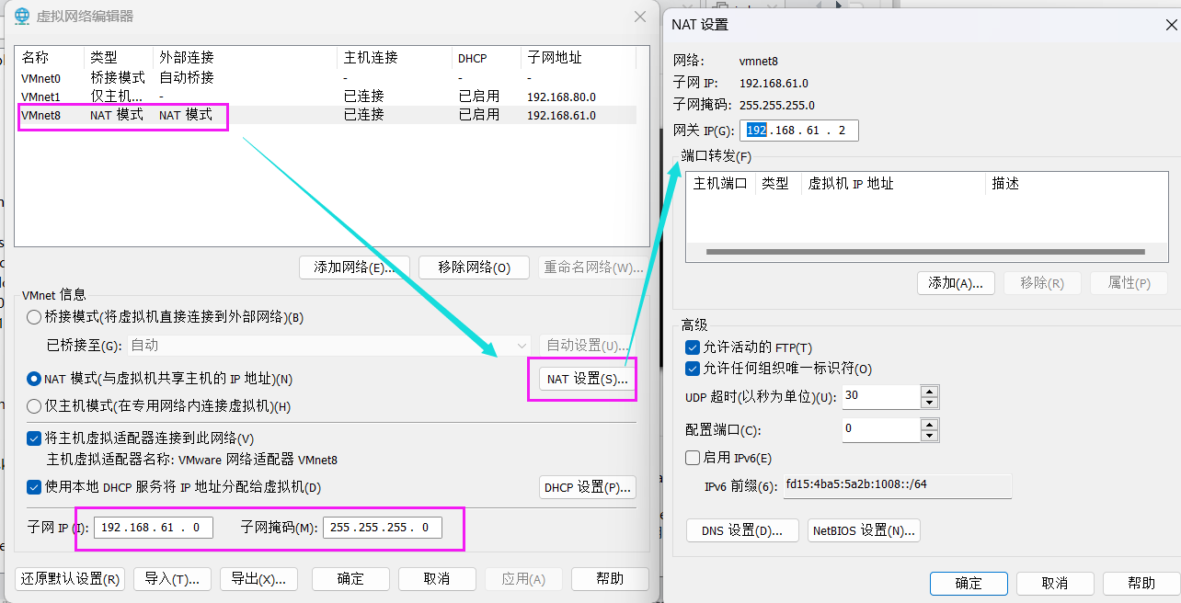Select the 仅主机模式 radio button
The image size is (1181, 603).
(x=34, y=406)
